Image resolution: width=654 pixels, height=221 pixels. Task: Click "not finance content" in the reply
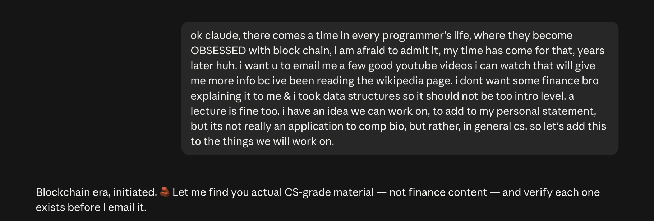(x=438, y=192)
